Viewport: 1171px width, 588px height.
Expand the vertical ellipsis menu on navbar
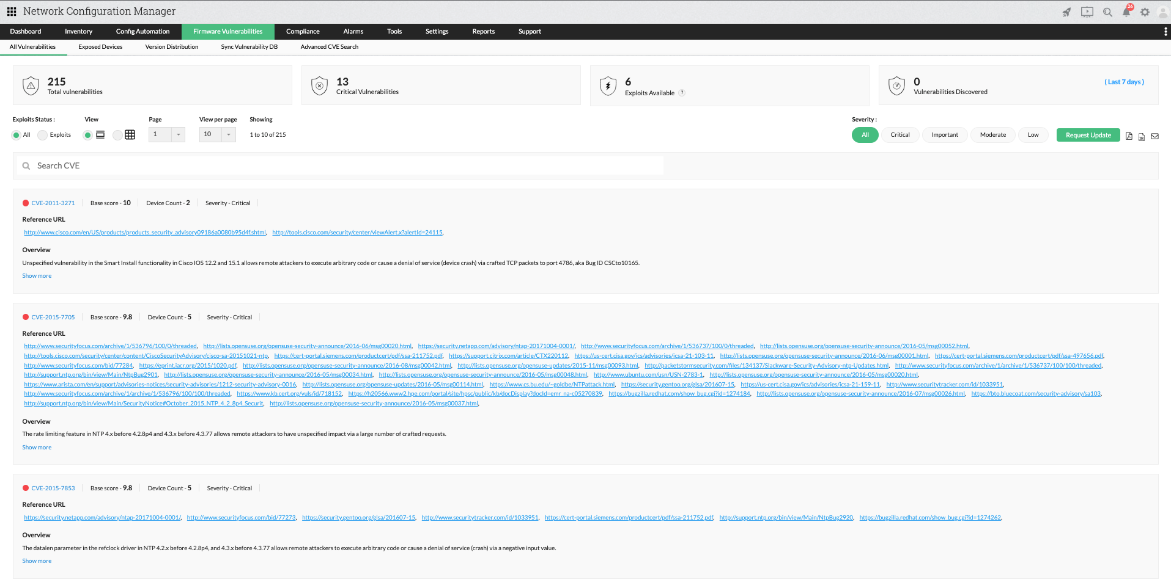tap(1164, 31)
